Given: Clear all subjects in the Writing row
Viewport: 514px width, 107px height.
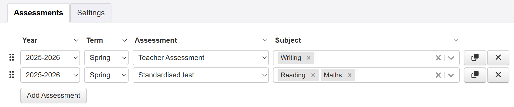Looking at the screenshot, I should coord(438,58).
